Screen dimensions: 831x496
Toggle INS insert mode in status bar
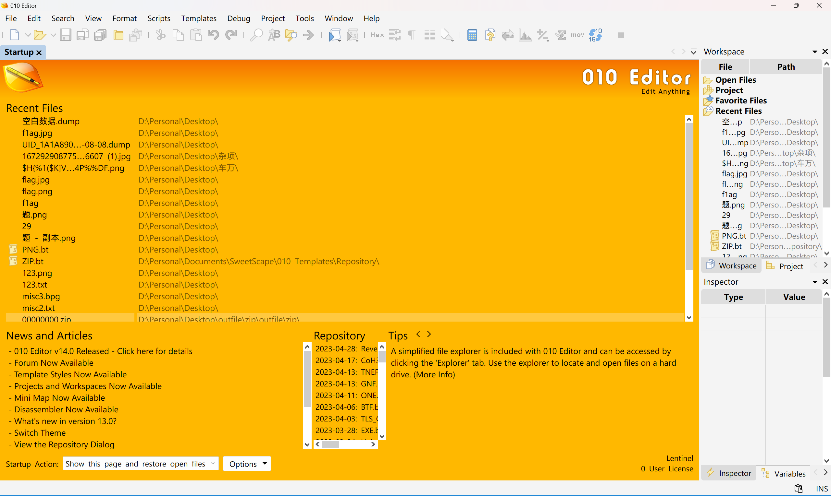(821, 488)
